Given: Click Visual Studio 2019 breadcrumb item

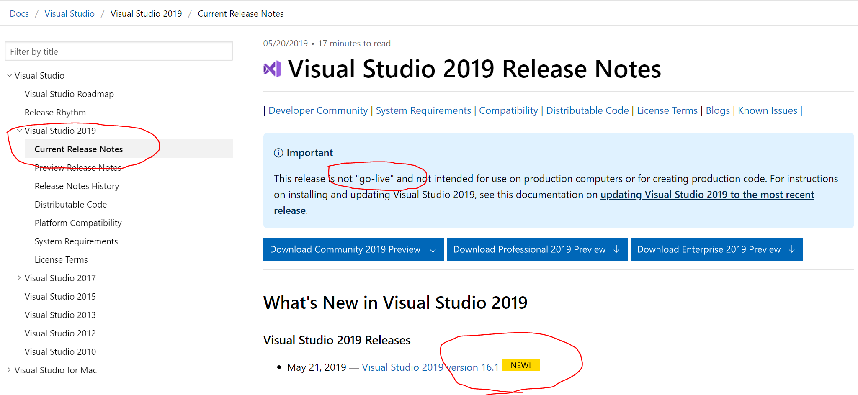Looking at the screenshot, I should point(146,14).
